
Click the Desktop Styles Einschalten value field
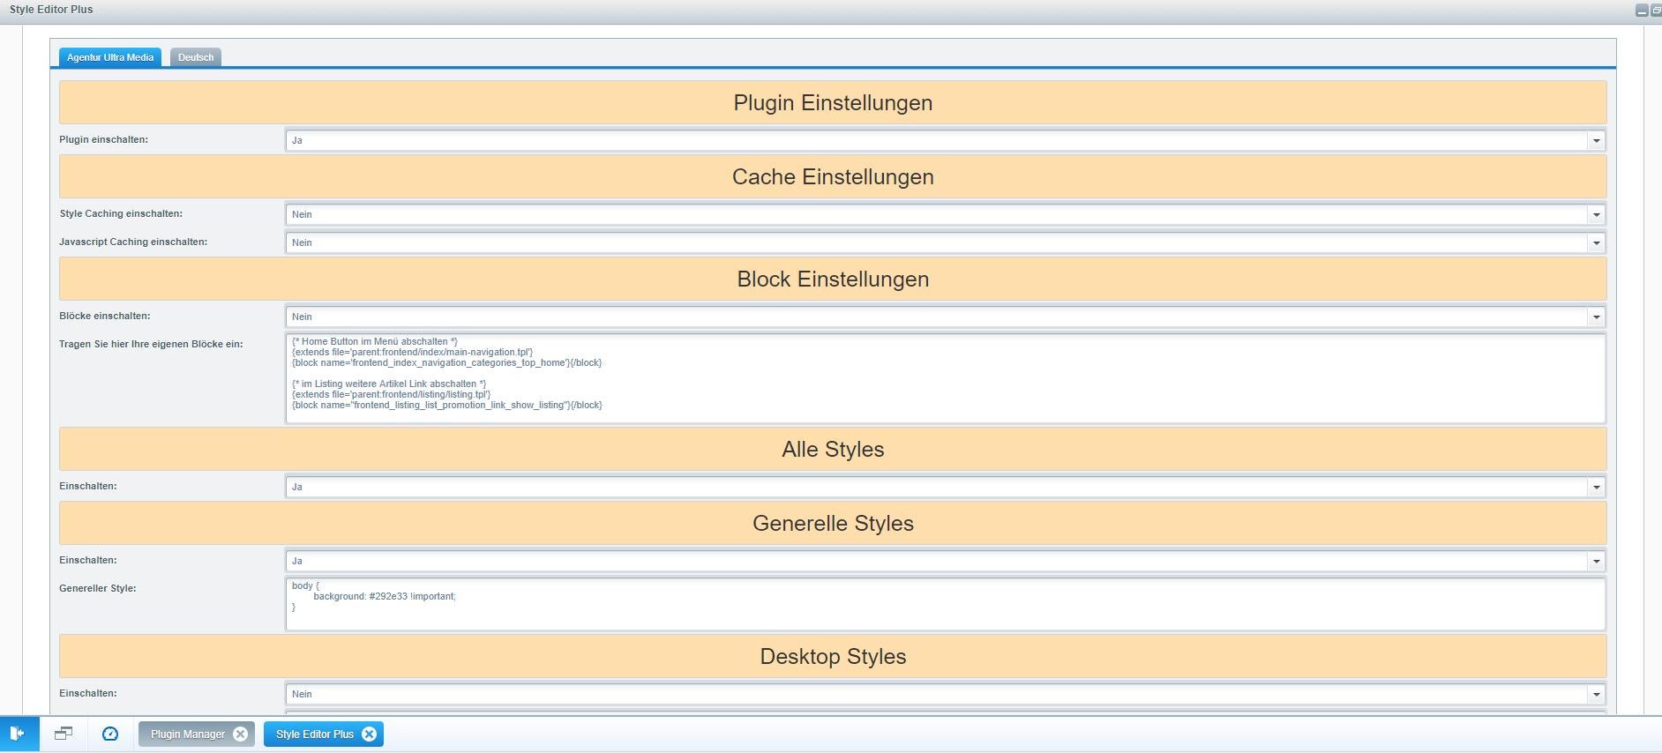click(x=936, y=694)
